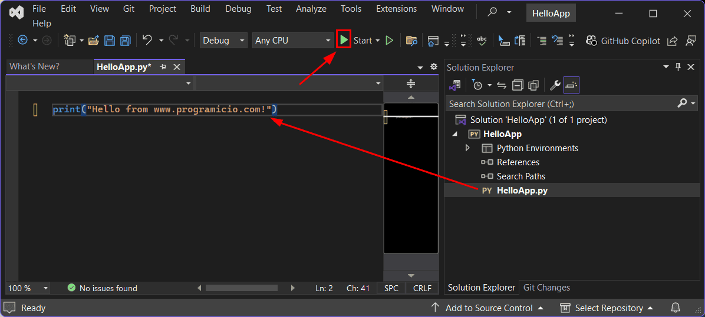Pin the HelloApp.py tab
The image size is (705, 317).
[x=164, y=67]
